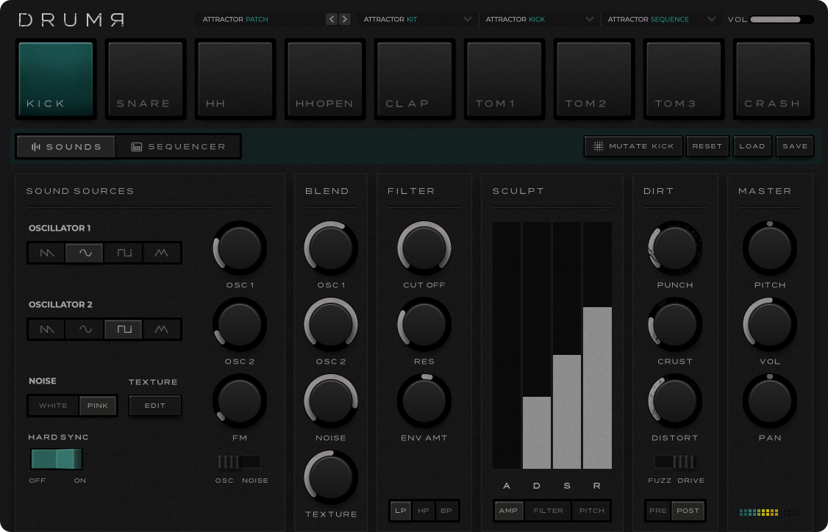
Task: Click the Blend Noise knob
Action: point(331,401)
